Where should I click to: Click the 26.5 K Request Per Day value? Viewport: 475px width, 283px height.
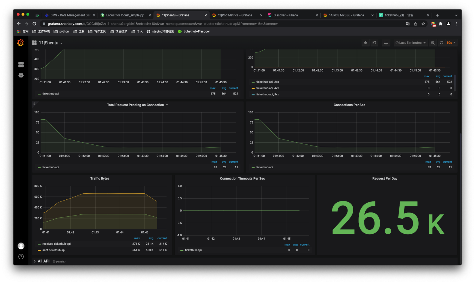pos(387,218)
